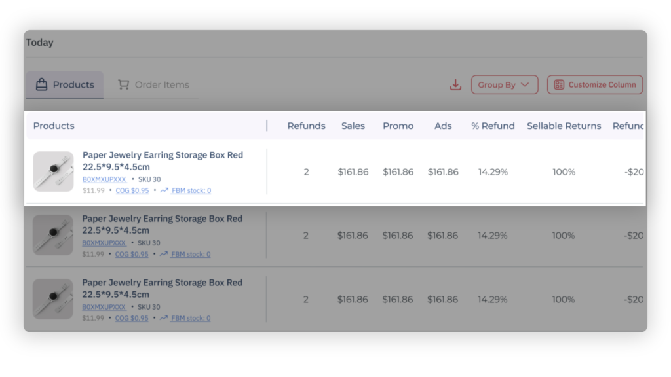Click the product thumbnail in the highlighted row
This screenshot has width=671, height=377.
click(x=53, y=171)
